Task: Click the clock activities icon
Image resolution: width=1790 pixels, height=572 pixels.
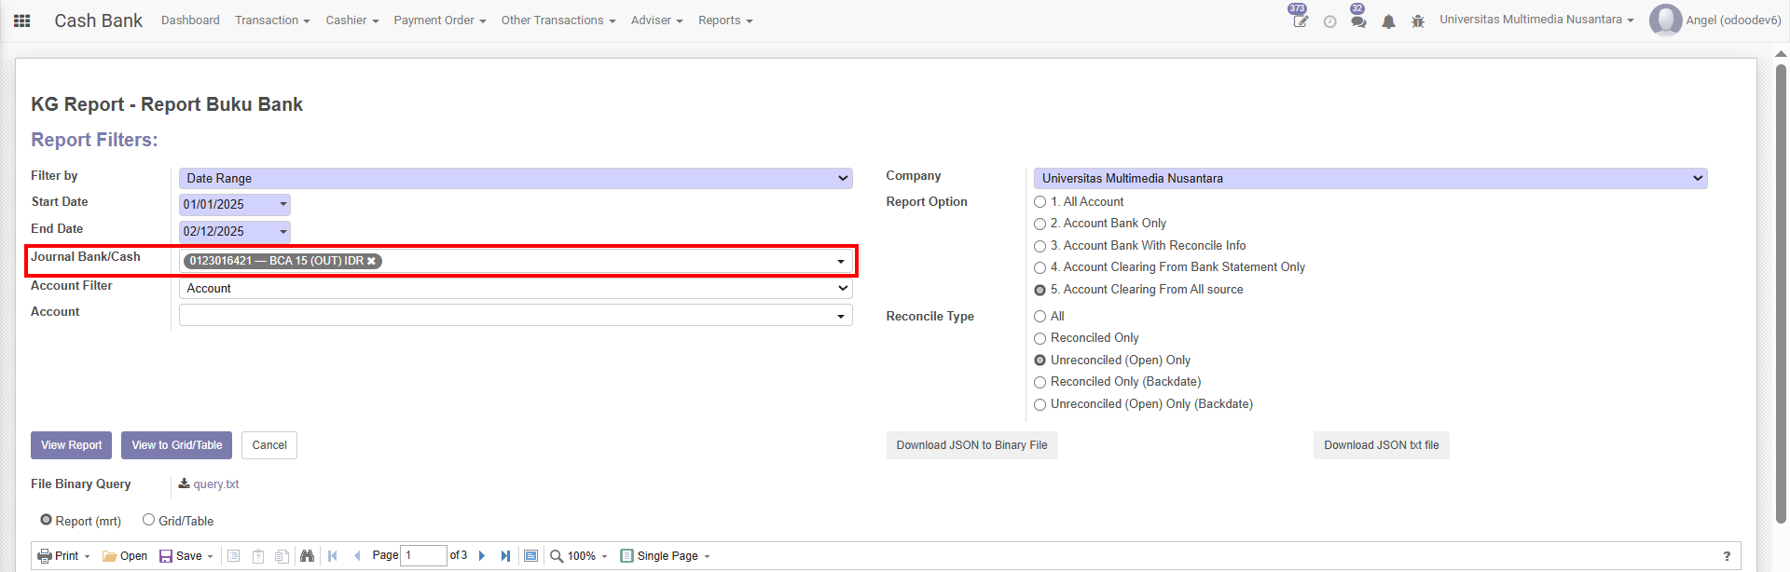Action: tap(1329, 21)
